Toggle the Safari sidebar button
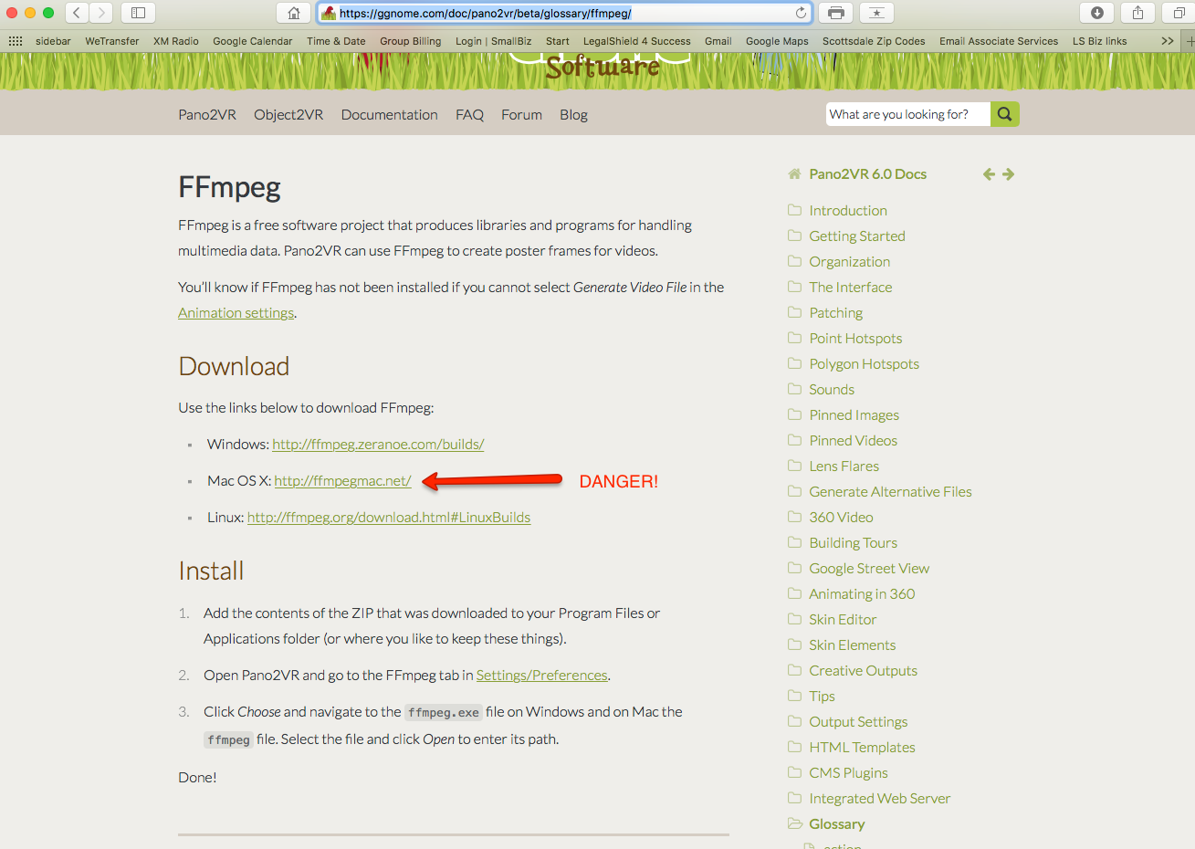The height and width of the screenshot is (849, 1195). coord(138,13)
